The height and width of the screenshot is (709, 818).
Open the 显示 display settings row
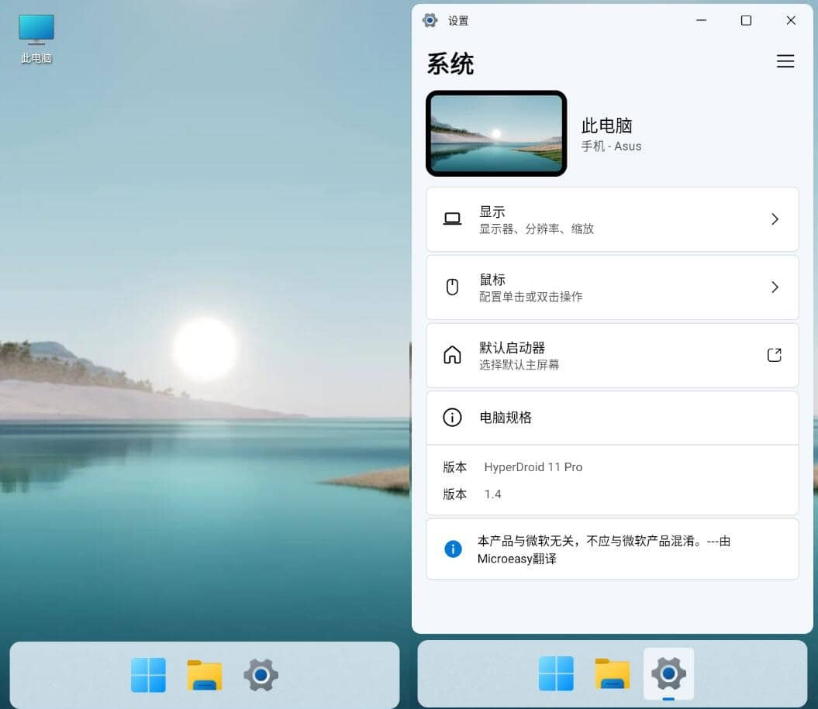[x=612, y=219]
